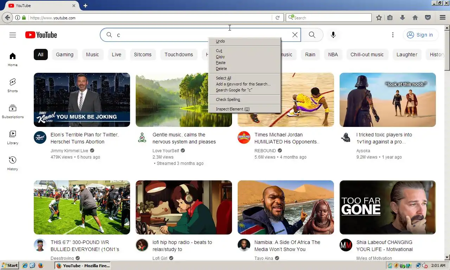Choose Select All in the context menu
The width and height of the screenshot is (450, 270).
pos(245,78)
